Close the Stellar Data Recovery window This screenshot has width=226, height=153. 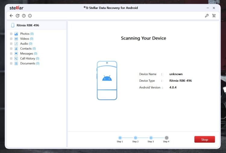[214, 8]
